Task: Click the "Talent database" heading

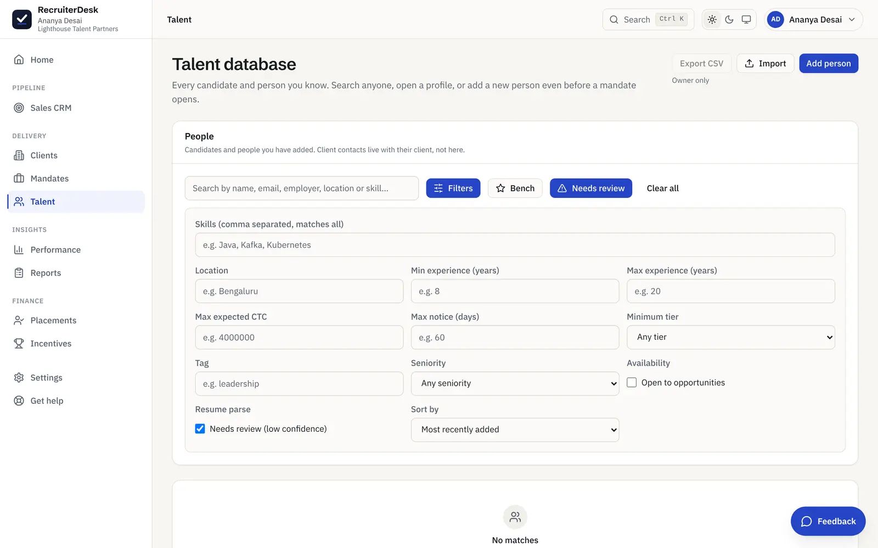Action: [x=234, y=64]
